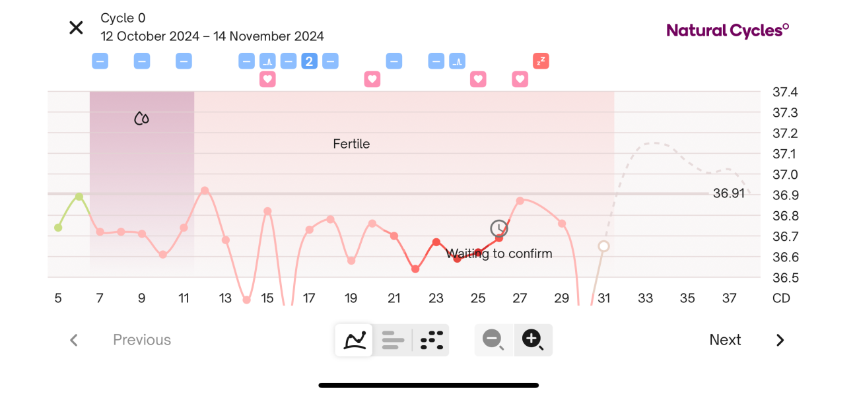Tap the pink heart on day 15
The height and width of the screenshot is (396, 857).
coord(267,79)
